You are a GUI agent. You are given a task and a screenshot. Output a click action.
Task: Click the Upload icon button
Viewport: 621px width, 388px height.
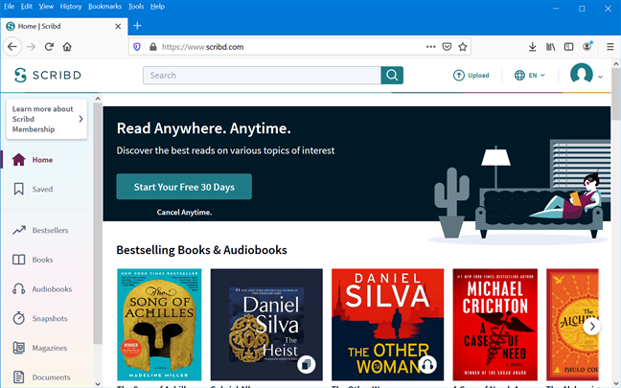471,76
